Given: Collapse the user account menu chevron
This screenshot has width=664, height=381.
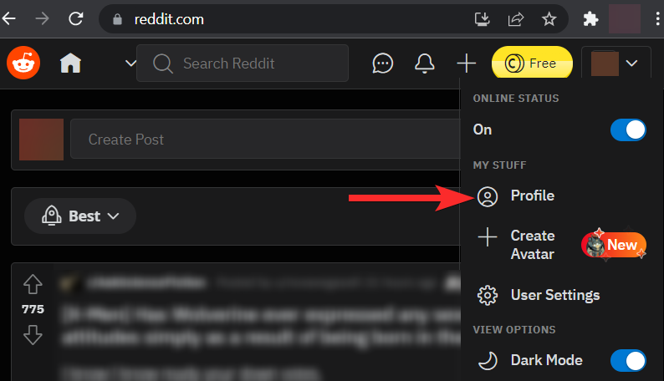Looking at the screenshot, I should [x=631, y=63].
